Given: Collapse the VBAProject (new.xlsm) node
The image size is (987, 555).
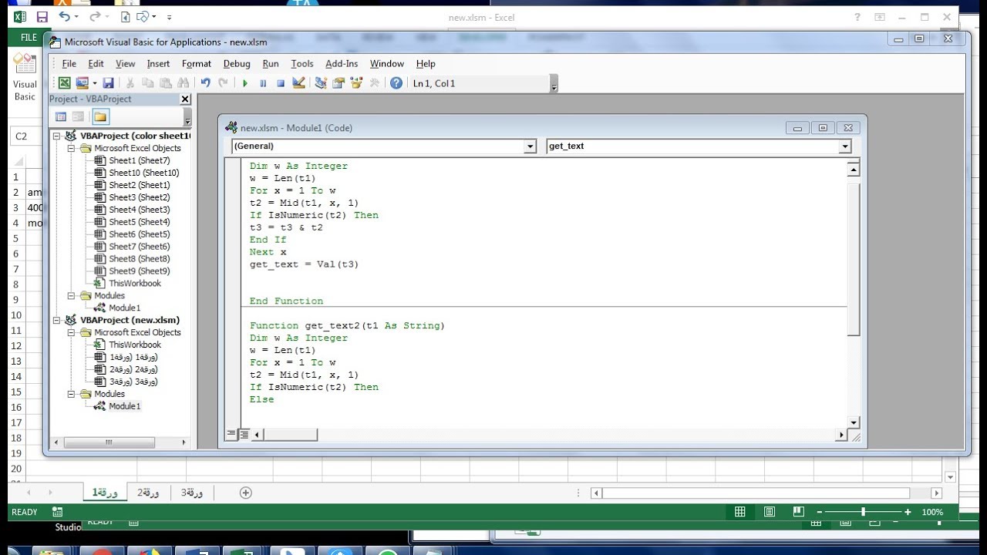Looking at the screenshot, I should click(x=56, y=320).
